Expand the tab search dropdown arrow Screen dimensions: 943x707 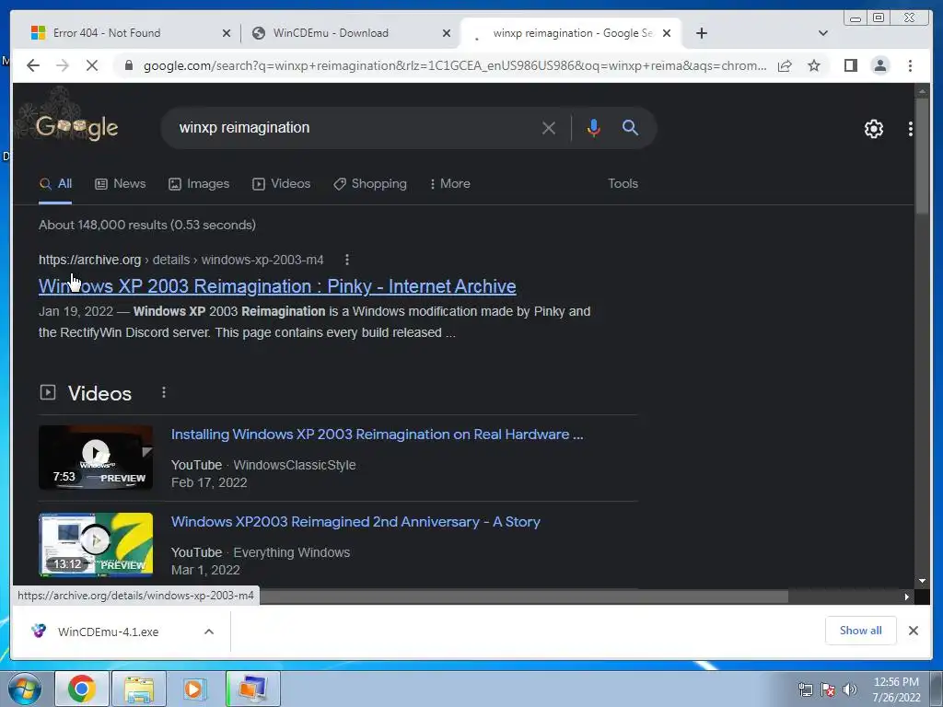[x=823, y=33]
